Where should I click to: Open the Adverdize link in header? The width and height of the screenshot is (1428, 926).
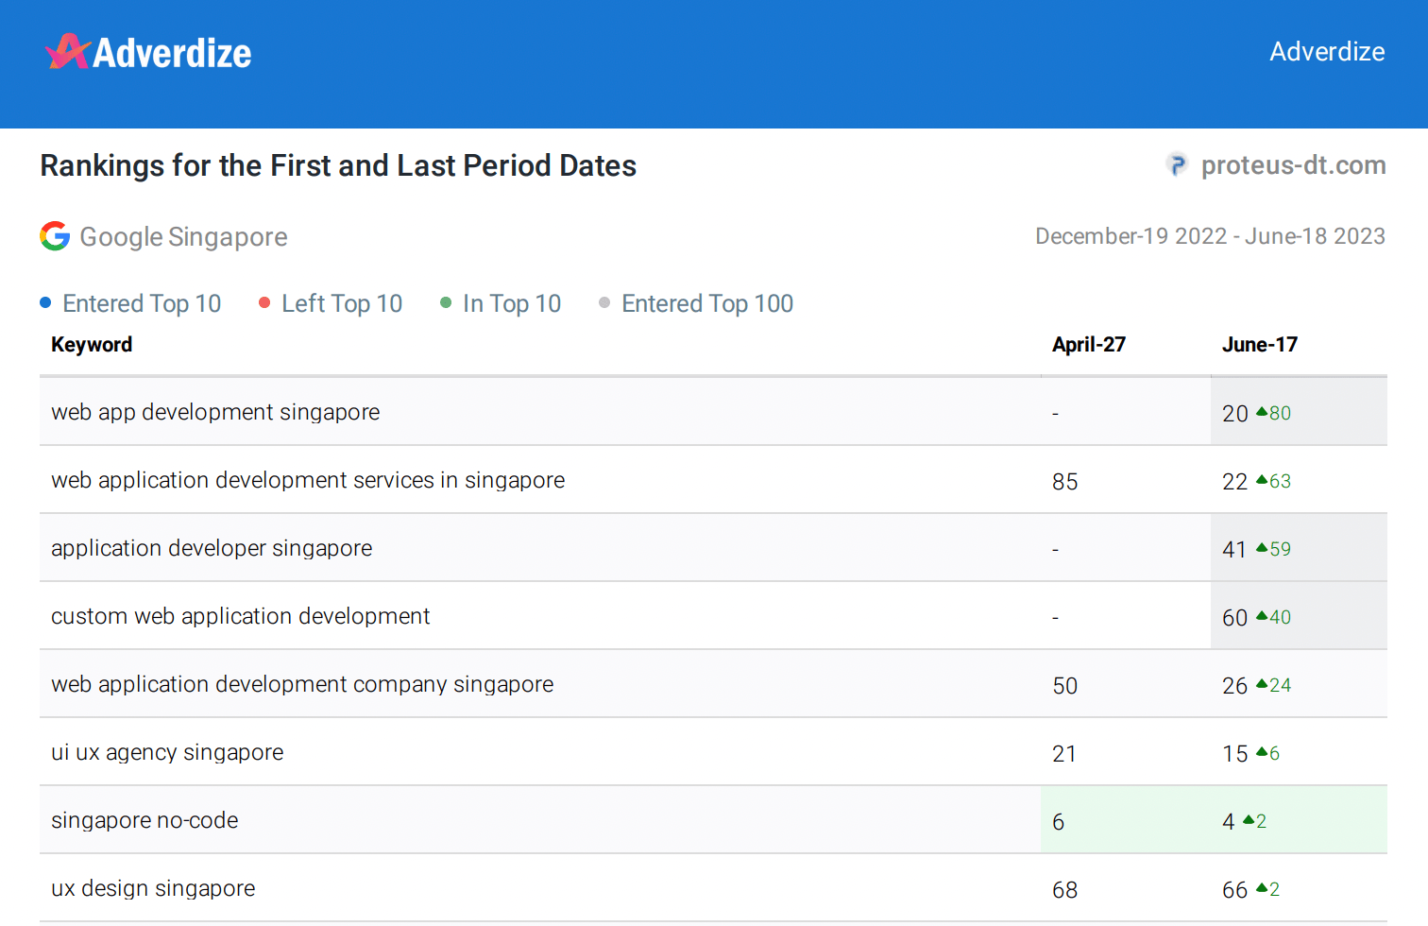(1326, 52)
